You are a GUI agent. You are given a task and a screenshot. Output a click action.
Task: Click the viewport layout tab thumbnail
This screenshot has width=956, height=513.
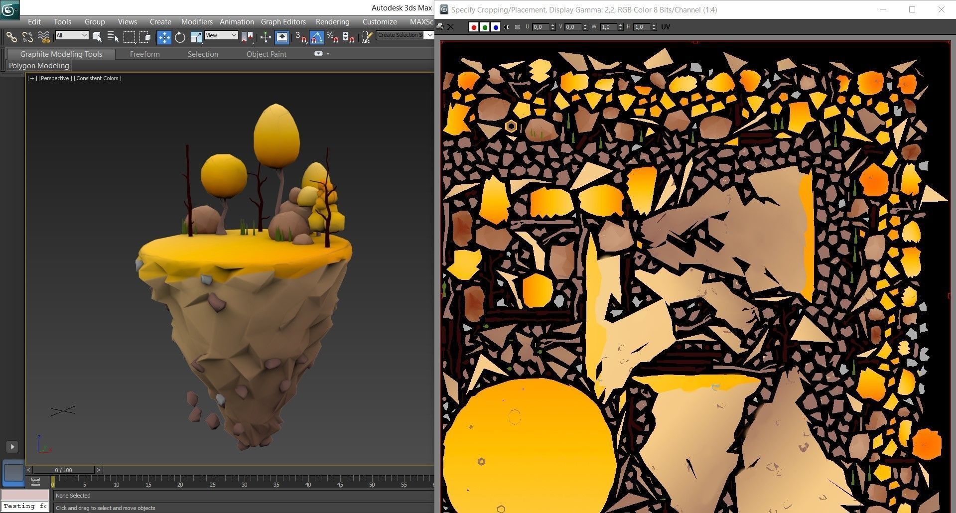(x=13, y=472)
